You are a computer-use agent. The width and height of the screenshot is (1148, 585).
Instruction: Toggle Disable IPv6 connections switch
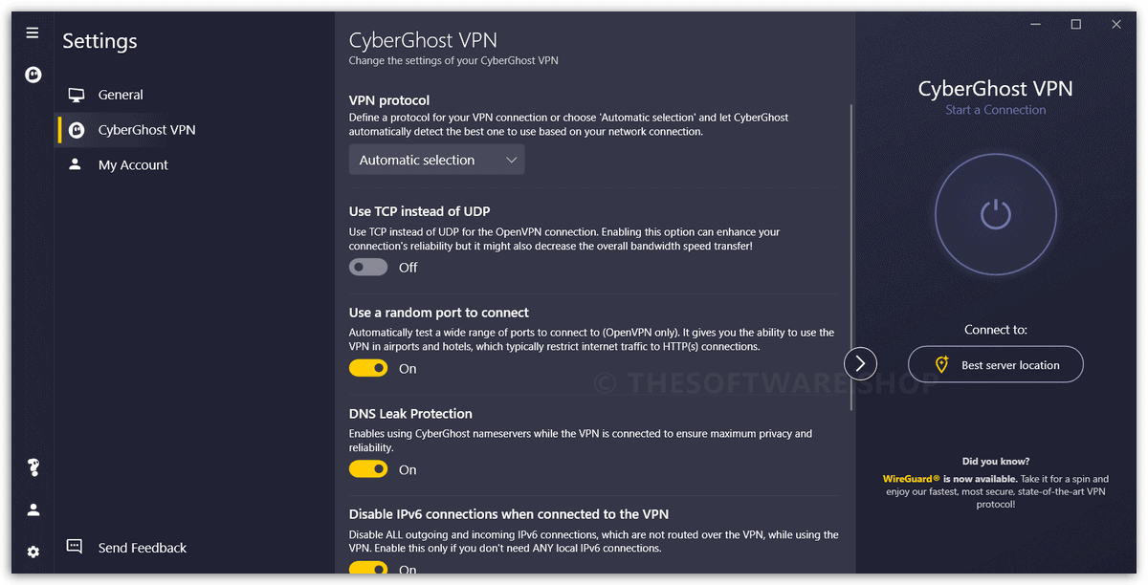[368, 569]
